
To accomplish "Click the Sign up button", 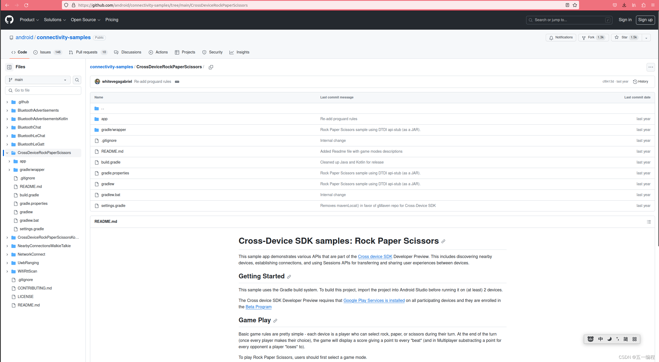I will click(x=645, y=20).
